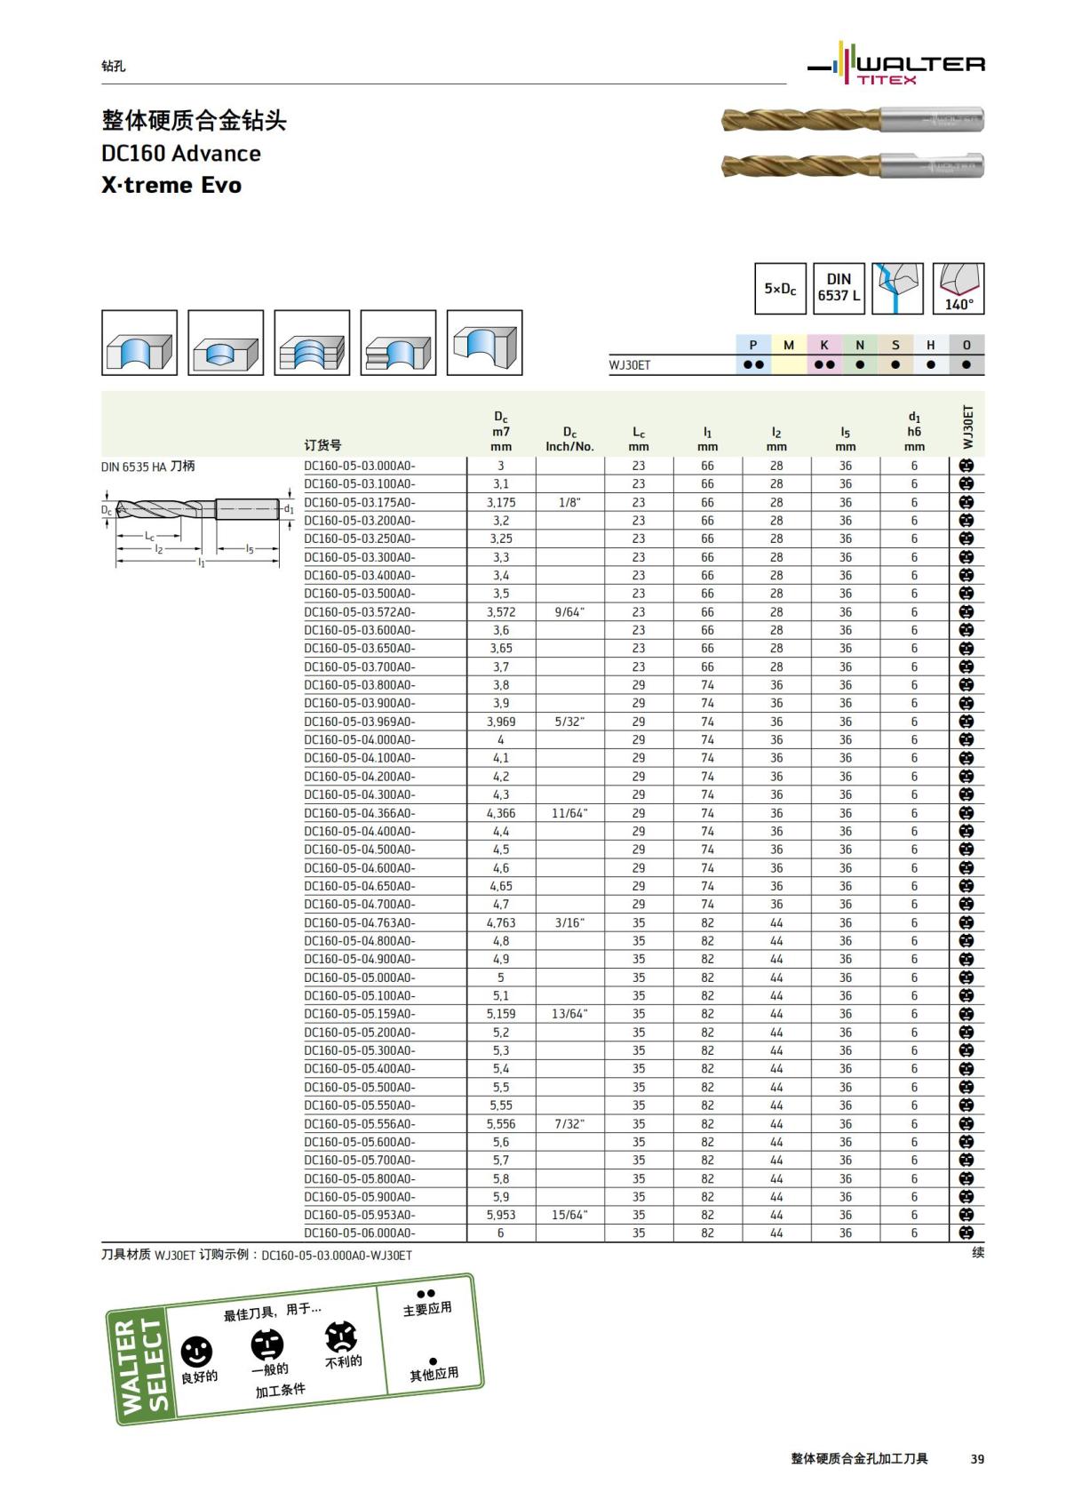Click the WJ30ET face icon for DC160-05-05.000A0-
This screenshot has width=1066, height=1508.
(x=967, y=977)
